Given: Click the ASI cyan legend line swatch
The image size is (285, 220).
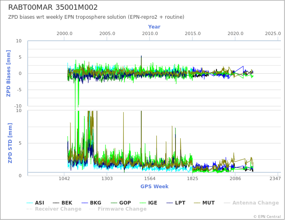Looking at the screenshot, I should tap(30, 203).
